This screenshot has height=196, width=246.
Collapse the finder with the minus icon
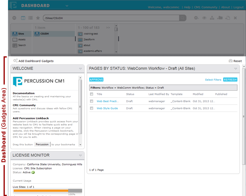click(x=14, y=18)
